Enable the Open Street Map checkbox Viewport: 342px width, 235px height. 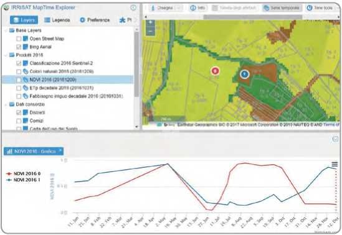point(19,39)
